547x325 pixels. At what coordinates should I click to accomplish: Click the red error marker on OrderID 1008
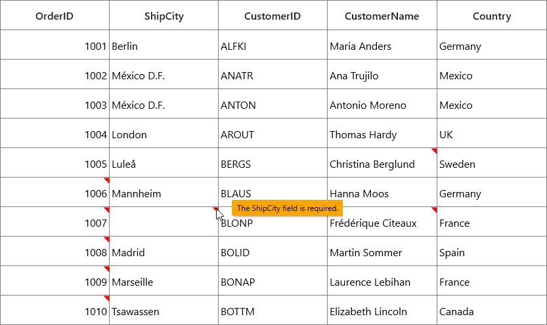pyautogui.click(x=107, y=239)
